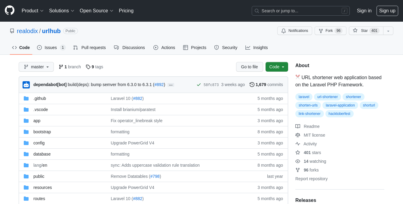
Task: Click the green commit status checkmark
Action: click(x=198, y=85)
